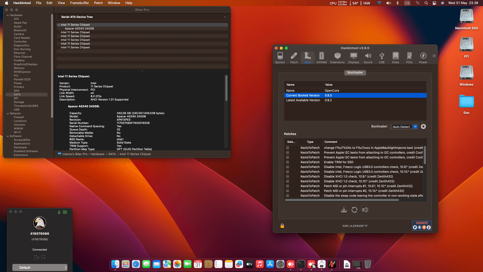Click the refresh icon at the bottom of Hackintool
This screenshot has height=272, width=483.
coord(354,210)
